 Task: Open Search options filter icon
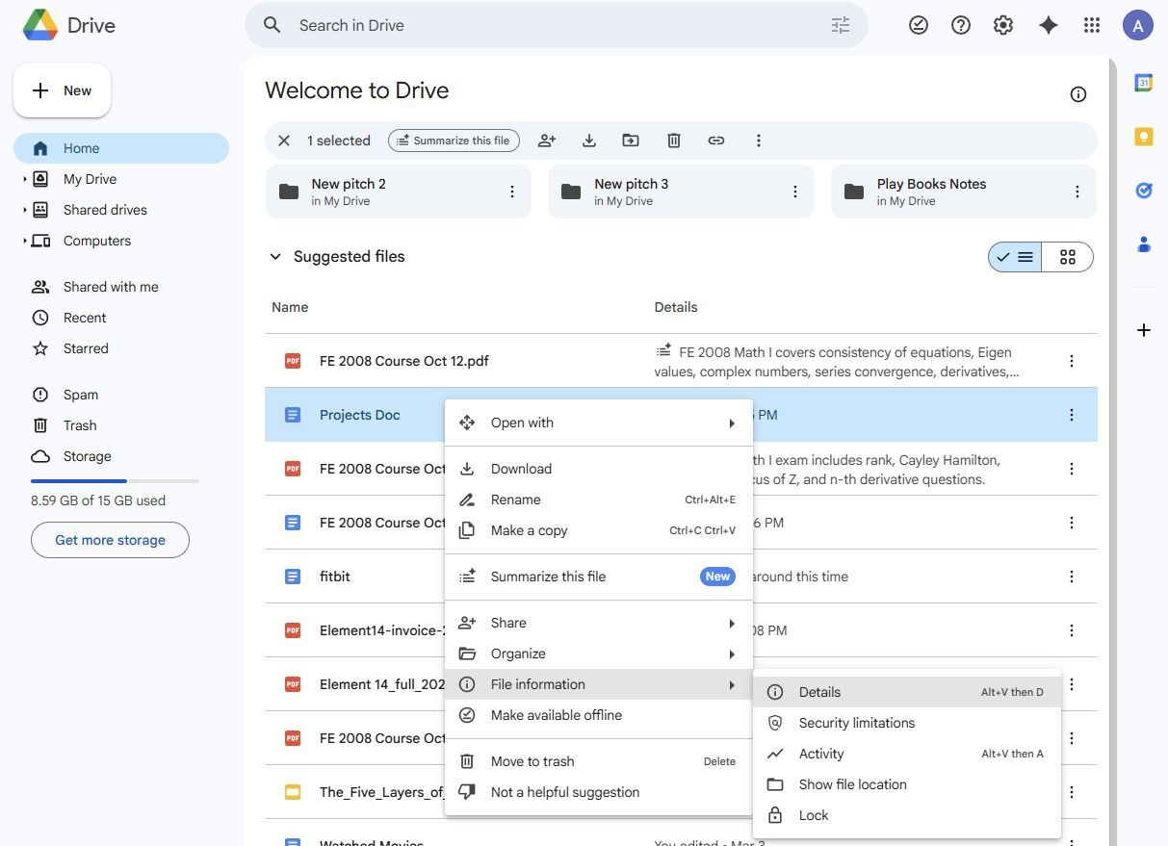pyautogui.click(x=841, y=25)
